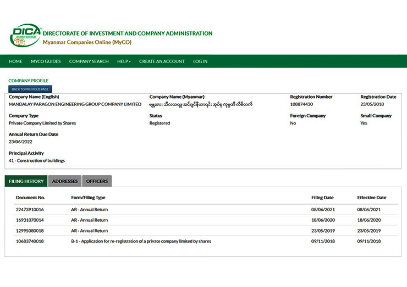The width and height of the screenshot is (407, 287).
Task: Click document number 16931070014
Action: tap(30, 220)
